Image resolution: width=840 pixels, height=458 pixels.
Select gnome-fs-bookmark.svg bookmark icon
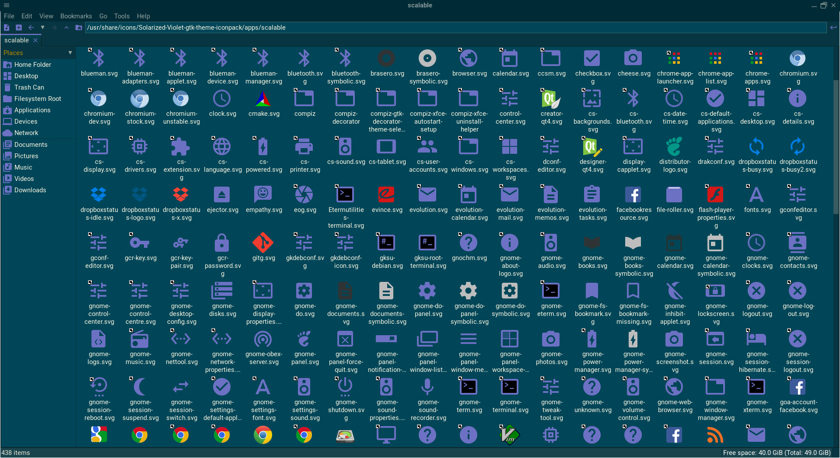(592, 291)
